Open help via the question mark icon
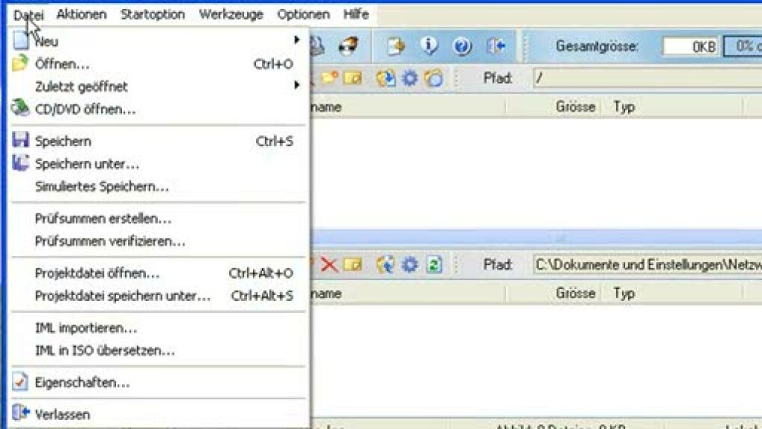Screen dimensions: 762x429 coord(463,46)
